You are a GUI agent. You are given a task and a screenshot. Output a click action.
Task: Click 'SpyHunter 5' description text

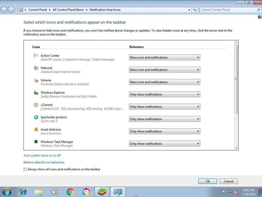tap(49, 121)
